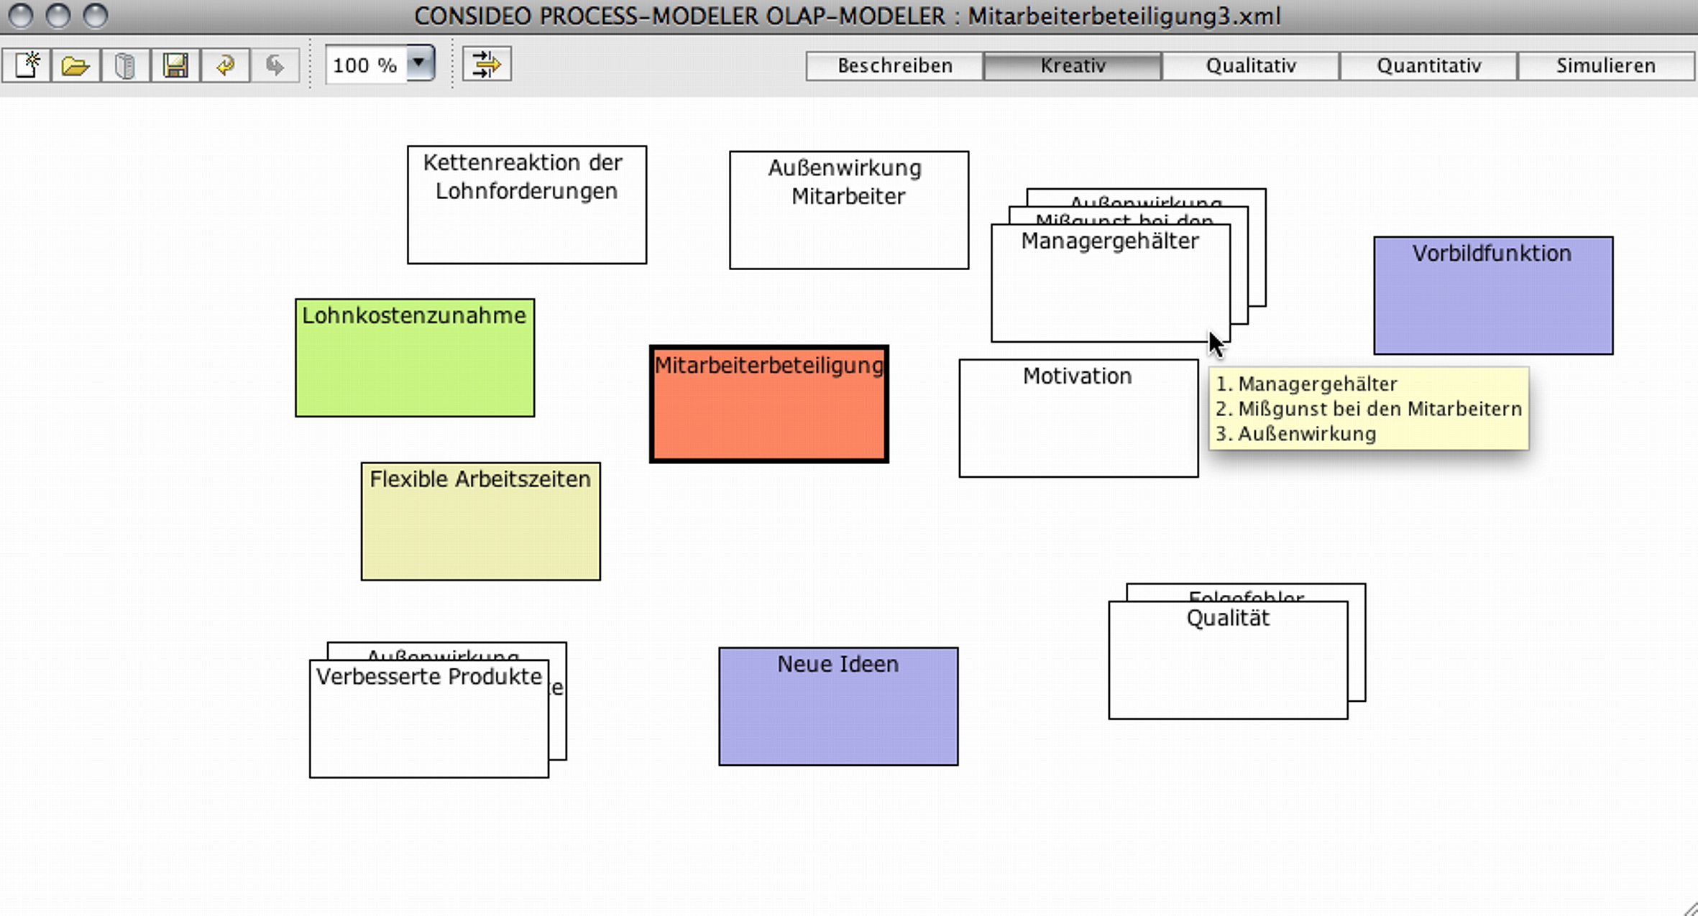This screenshot has height=916, width=1698.
Task: Click the green Lohnkostenzunahme card
Action: pyautogui.click(x=415, y=358)
